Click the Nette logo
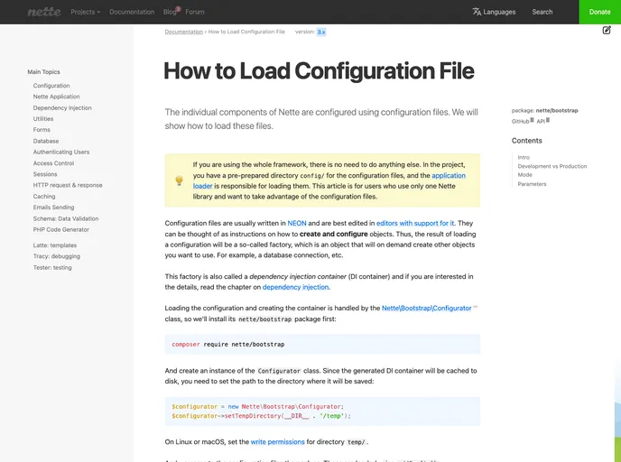This screenshot has width=621, height=462. 44,12
